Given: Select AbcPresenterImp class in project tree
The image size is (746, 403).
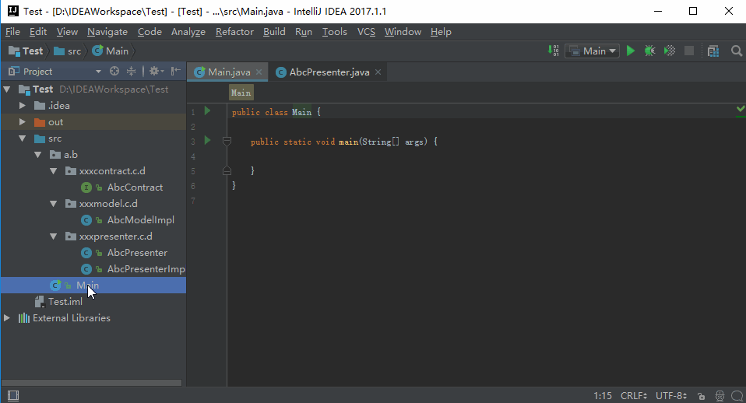Looking at the screenshot, I should click(146, 269).
